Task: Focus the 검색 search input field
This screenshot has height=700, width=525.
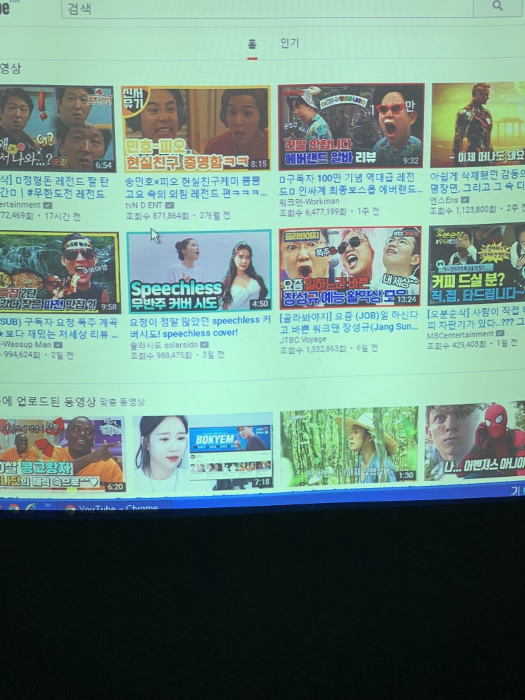Action: [267, 8]
